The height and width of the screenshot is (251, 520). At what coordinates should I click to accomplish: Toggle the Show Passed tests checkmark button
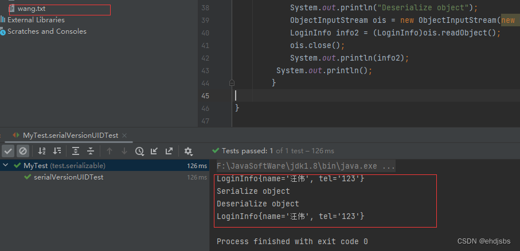point(8,151)
